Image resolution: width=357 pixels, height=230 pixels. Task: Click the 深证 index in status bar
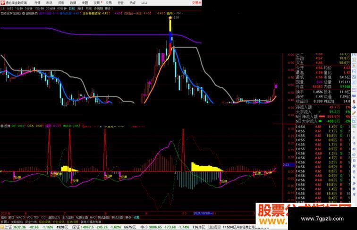click(x=76, y=227)
